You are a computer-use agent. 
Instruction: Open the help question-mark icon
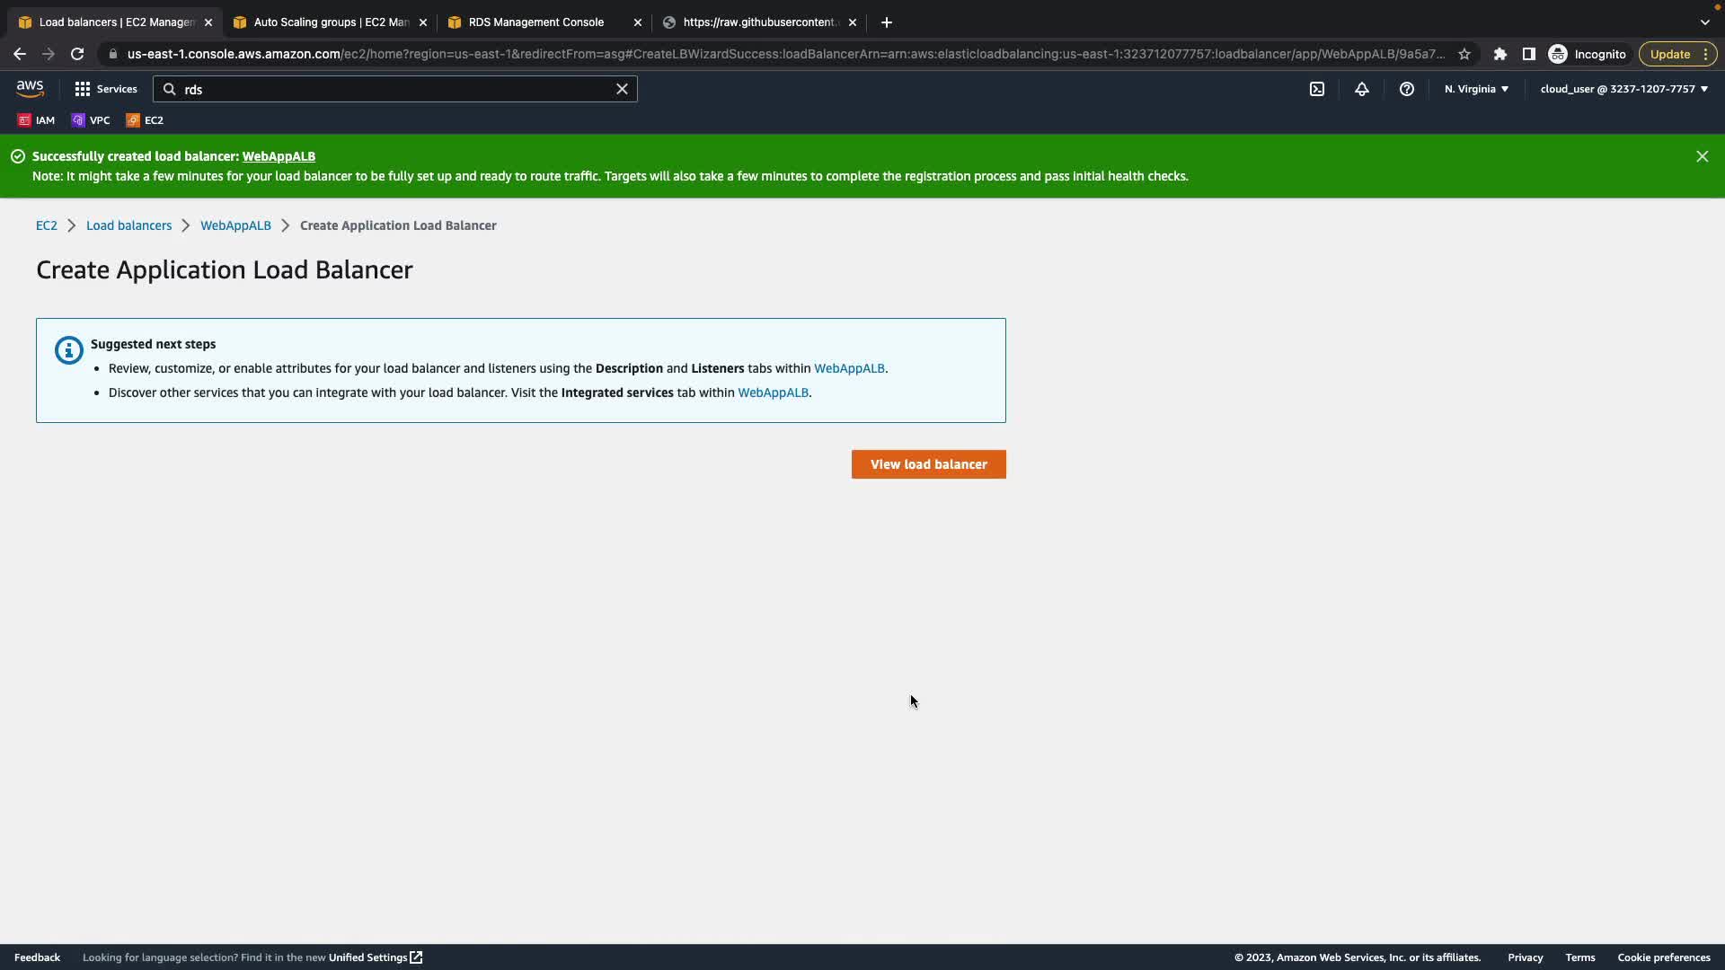[x=1406, y=89]
